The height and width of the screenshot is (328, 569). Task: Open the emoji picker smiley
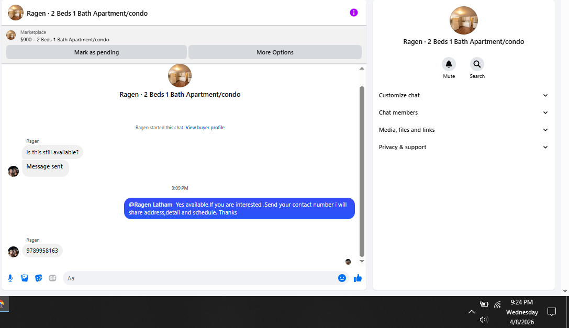pyautogui.click(x=342, y=278)
